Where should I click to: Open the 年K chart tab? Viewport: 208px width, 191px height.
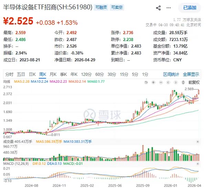tap(74, 74)
